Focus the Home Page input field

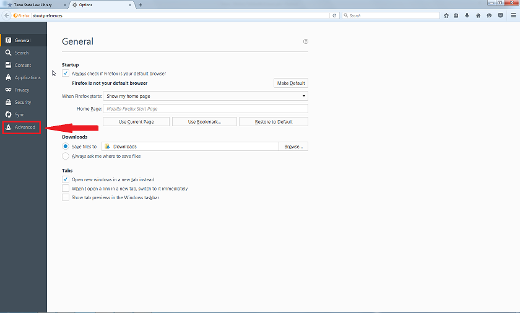click(x=206, y=109)
